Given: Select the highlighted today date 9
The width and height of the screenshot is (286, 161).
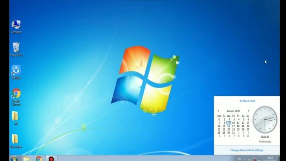Looking at the screenshot, I should point(229,123).
